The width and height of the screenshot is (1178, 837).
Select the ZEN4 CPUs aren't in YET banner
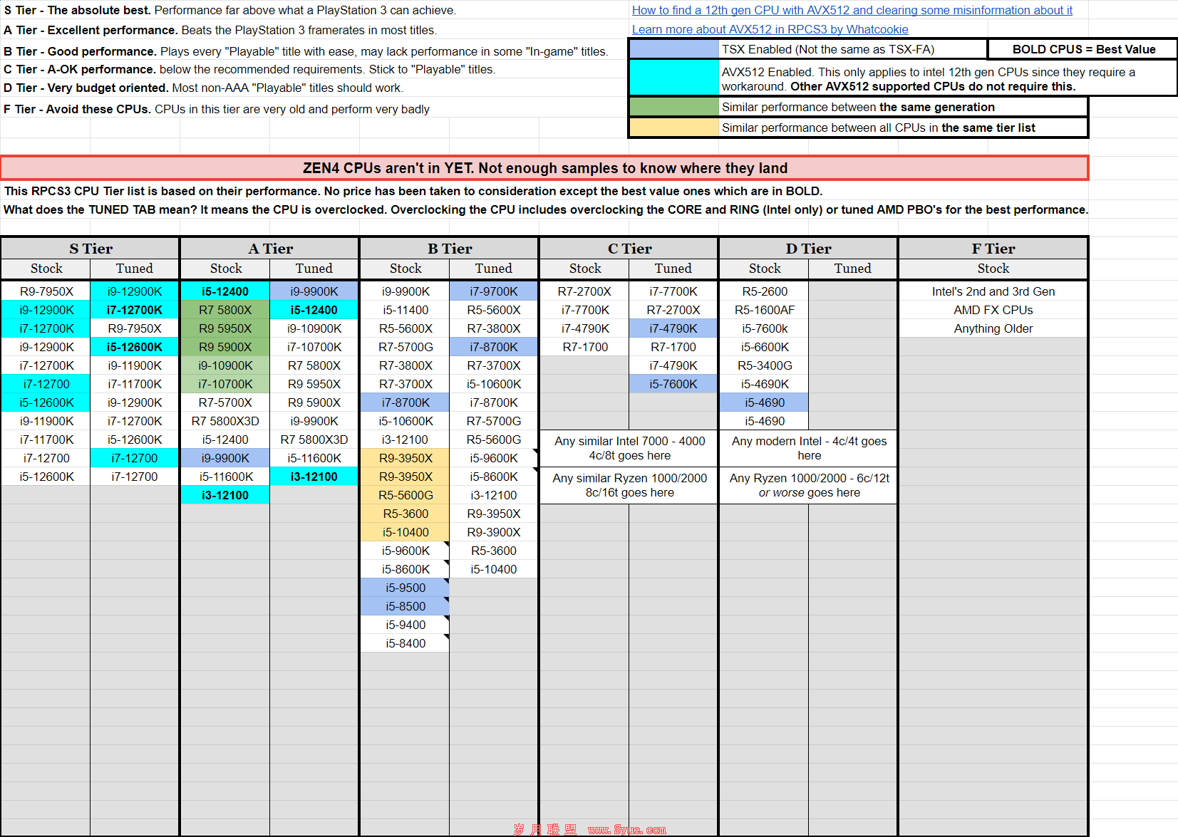coord(544,168)
